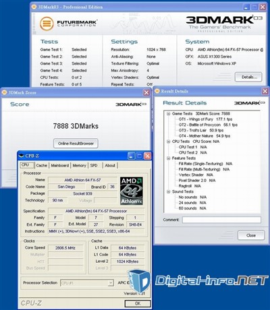Select Fill Rate (Single-Texturing) row

205,164
